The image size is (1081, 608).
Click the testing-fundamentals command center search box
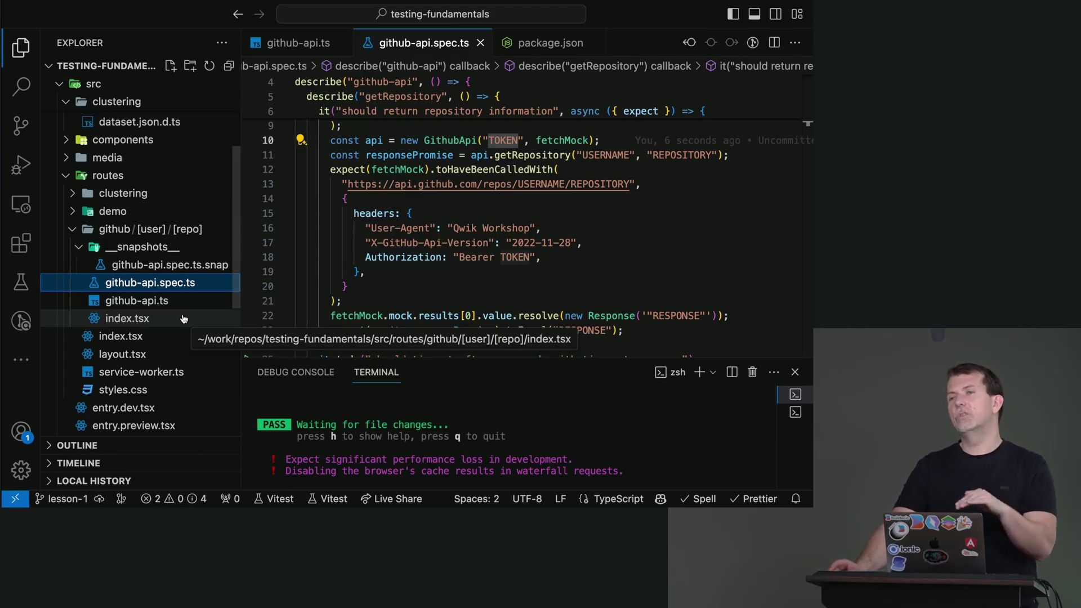[x=431, y=14]
